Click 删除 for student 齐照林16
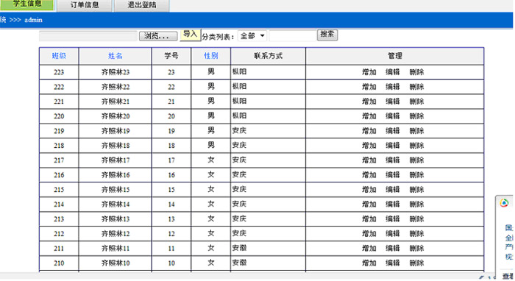 [416, 174]
